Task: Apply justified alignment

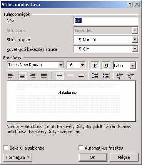Action: coord(44,76)
